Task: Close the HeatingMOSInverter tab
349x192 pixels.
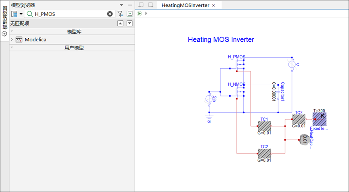Action: (x=213, y=5)
